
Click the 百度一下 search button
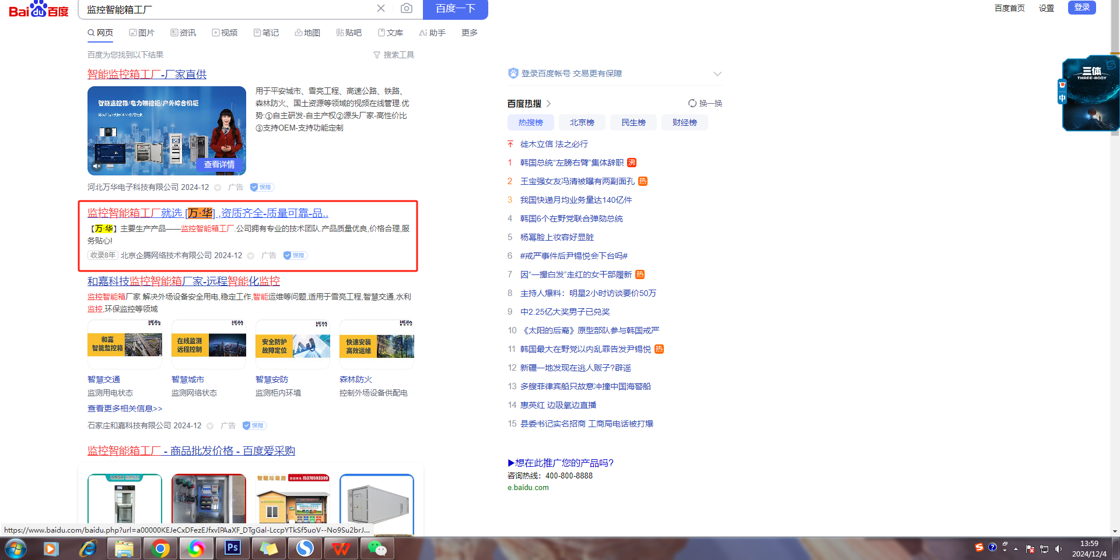(x=456, y=9)
